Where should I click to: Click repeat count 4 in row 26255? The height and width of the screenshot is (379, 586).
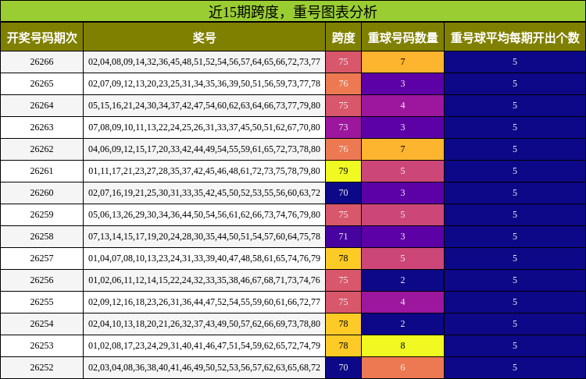pyautogui.click(x=402, y=302)
